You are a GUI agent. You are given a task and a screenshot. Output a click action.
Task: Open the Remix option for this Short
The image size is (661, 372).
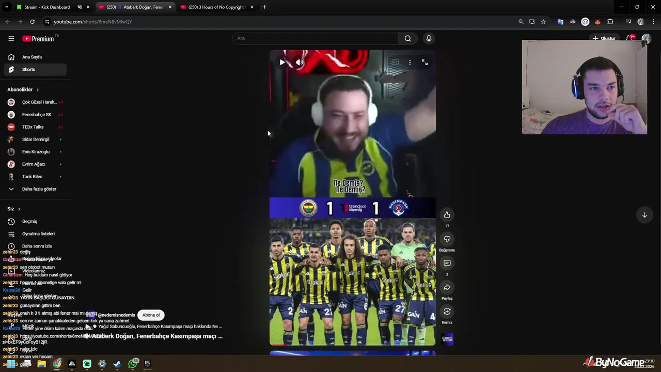pyautogui.click(x=447, y=312)
